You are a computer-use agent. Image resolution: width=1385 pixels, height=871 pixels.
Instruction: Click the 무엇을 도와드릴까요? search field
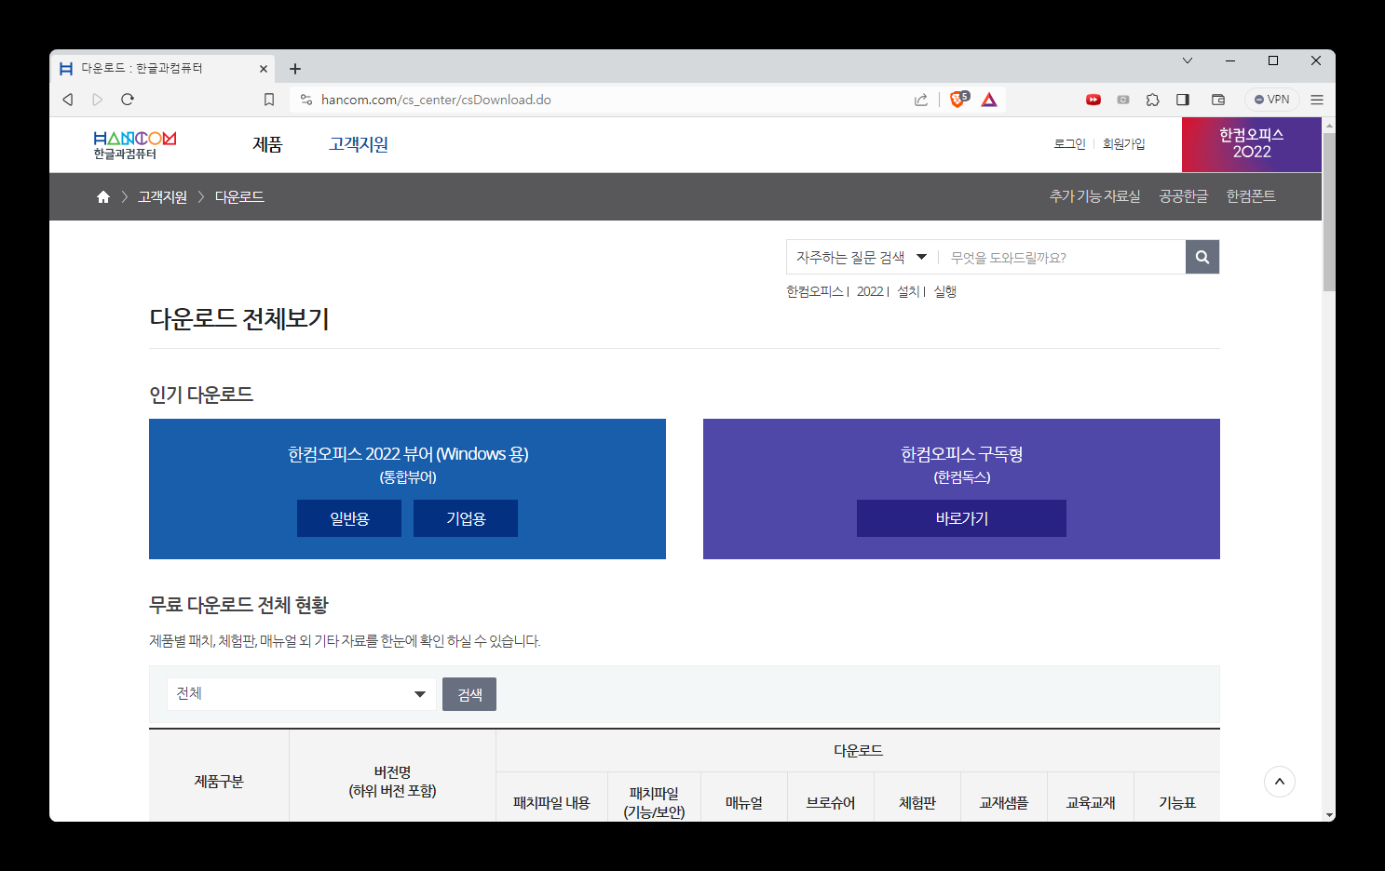point(1062,257)
